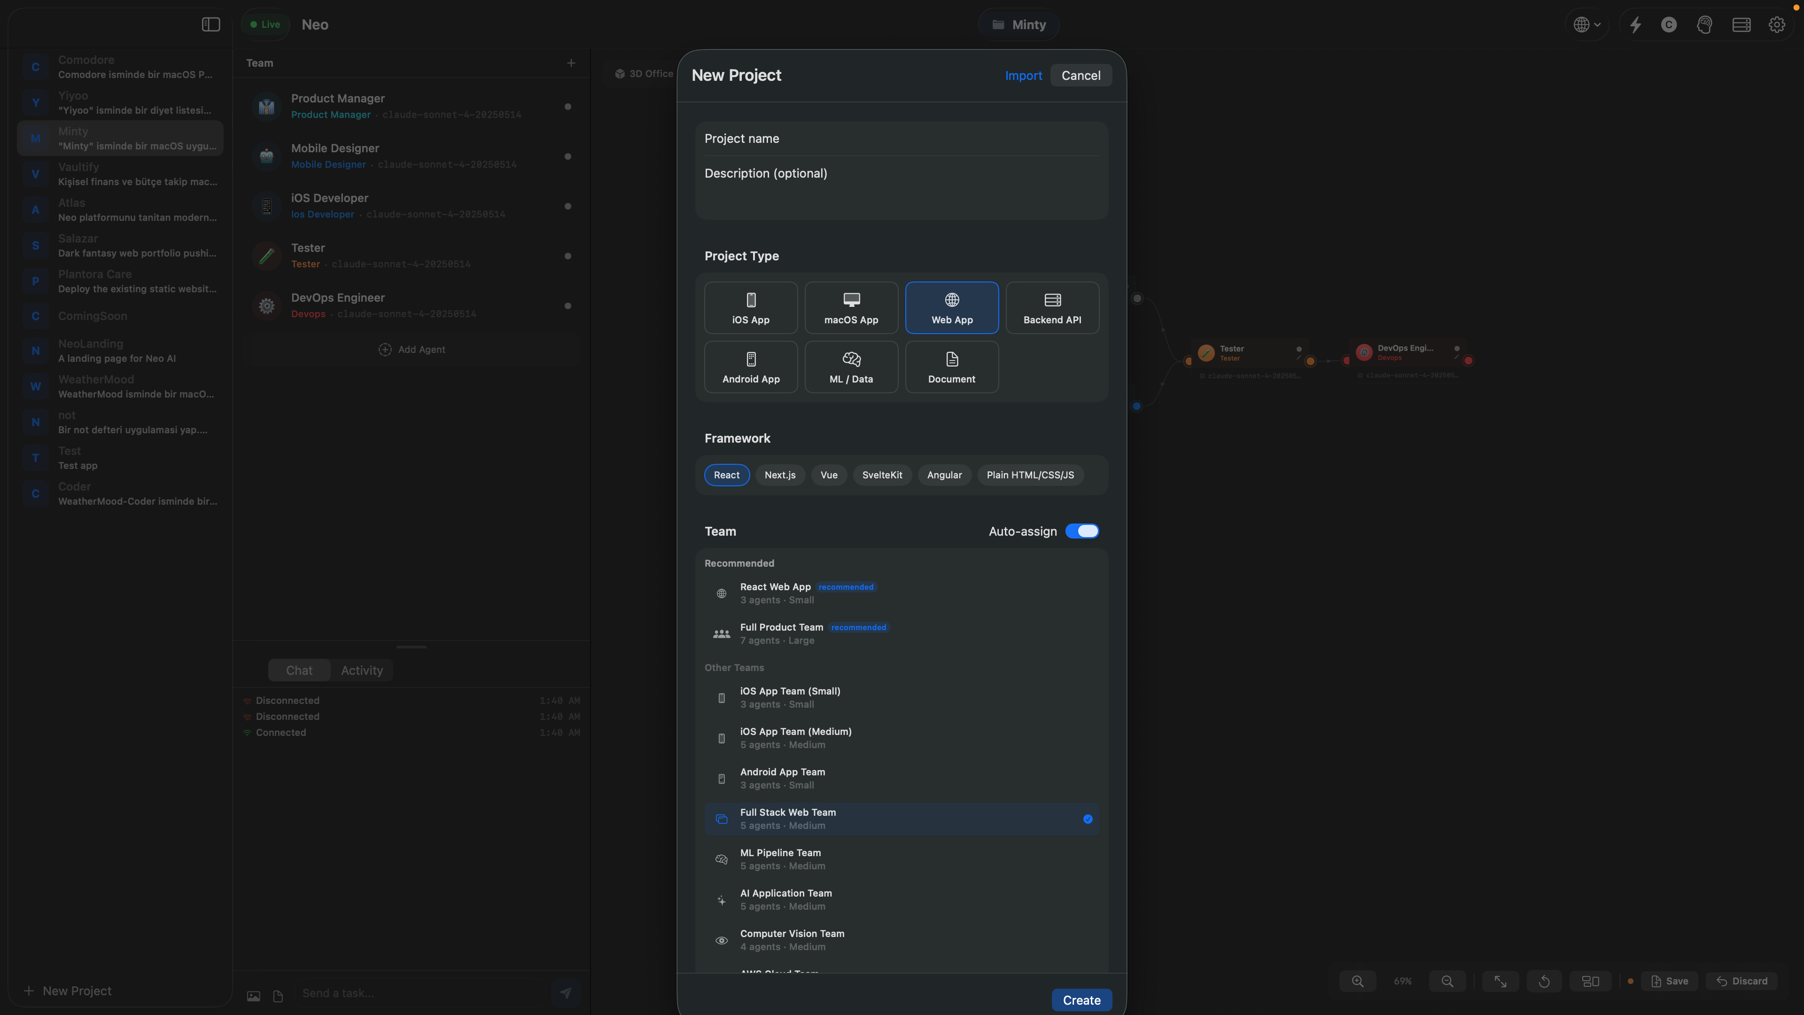The width and height of the screenshot is (1804, 1015).
Task: Click the iOS Developer agent avatar
Action: tap(266, 206)
